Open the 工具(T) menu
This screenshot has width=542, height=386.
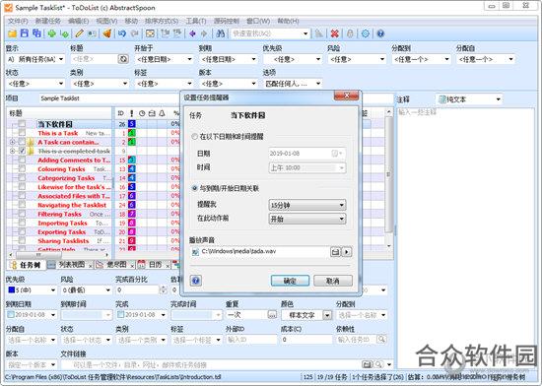(x=196, y=21)
